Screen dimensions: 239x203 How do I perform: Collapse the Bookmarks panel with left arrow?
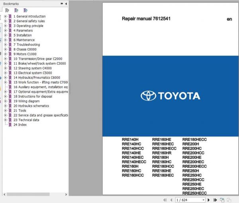coord(66,4)
